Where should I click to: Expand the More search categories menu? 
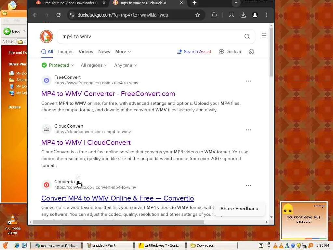[x=123, y=52]
